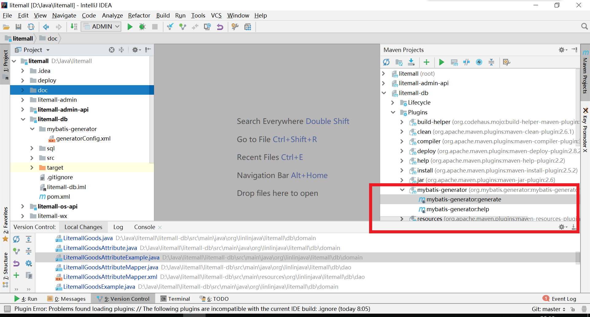Click the Version Control vertical scrollbar thumb
590x317 pixels.
point(578,258)
